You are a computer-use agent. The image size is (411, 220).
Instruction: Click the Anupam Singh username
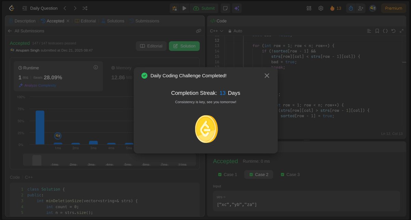click(x=27, y=50)
